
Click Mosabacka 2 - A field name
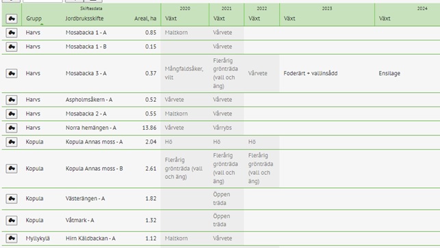(x=86, y=114)
